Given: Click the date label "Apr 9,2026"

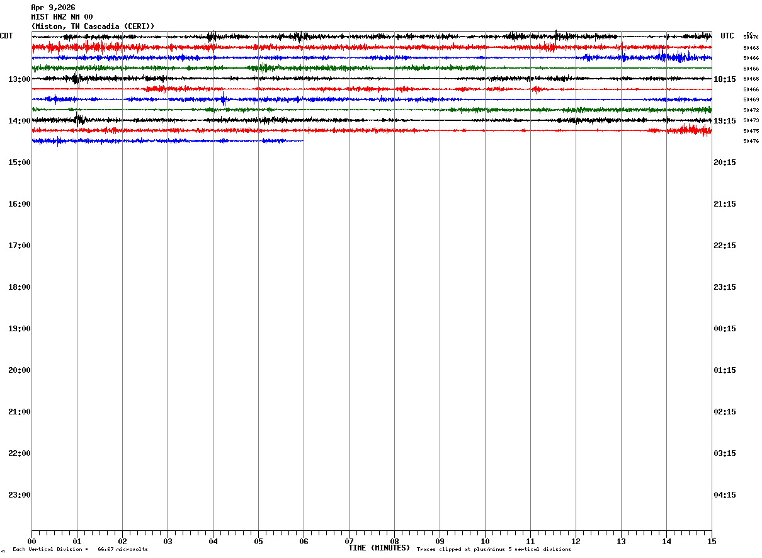Looking at the screenshot, I should pos(53,8).
